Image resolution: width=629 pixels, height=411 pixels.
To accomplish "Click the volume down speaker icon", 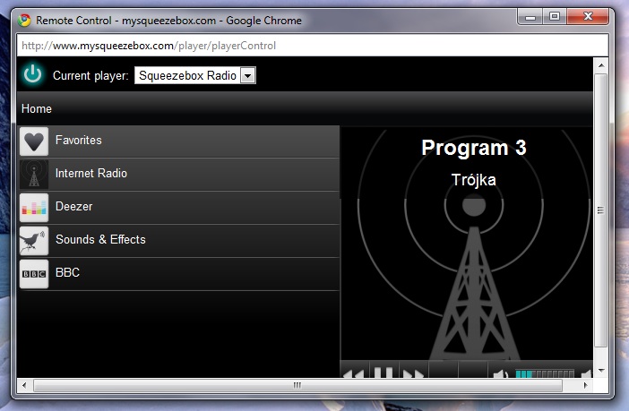I will coord(502,373).
